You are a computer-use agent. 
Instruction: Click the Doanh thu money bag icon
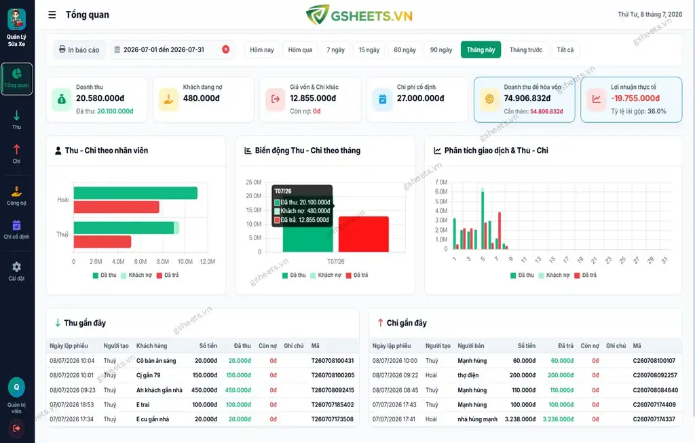point(62,99)
